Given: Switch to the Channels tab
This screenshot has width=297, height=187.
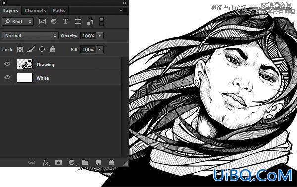Looking at the screenshot, I should 35,11.
